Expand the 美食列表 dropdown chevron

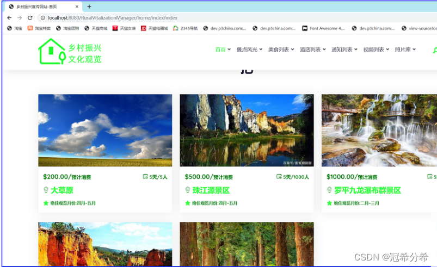pyautogui.click(x=292, y=49)
